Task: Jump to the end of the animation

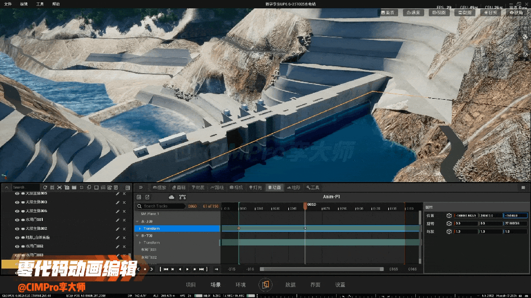Action: [201, 270]
